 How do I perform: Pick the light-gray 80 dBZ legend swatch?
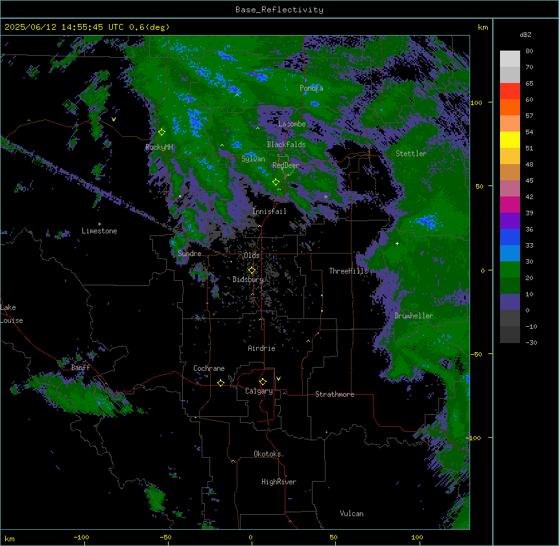point(510,59)
